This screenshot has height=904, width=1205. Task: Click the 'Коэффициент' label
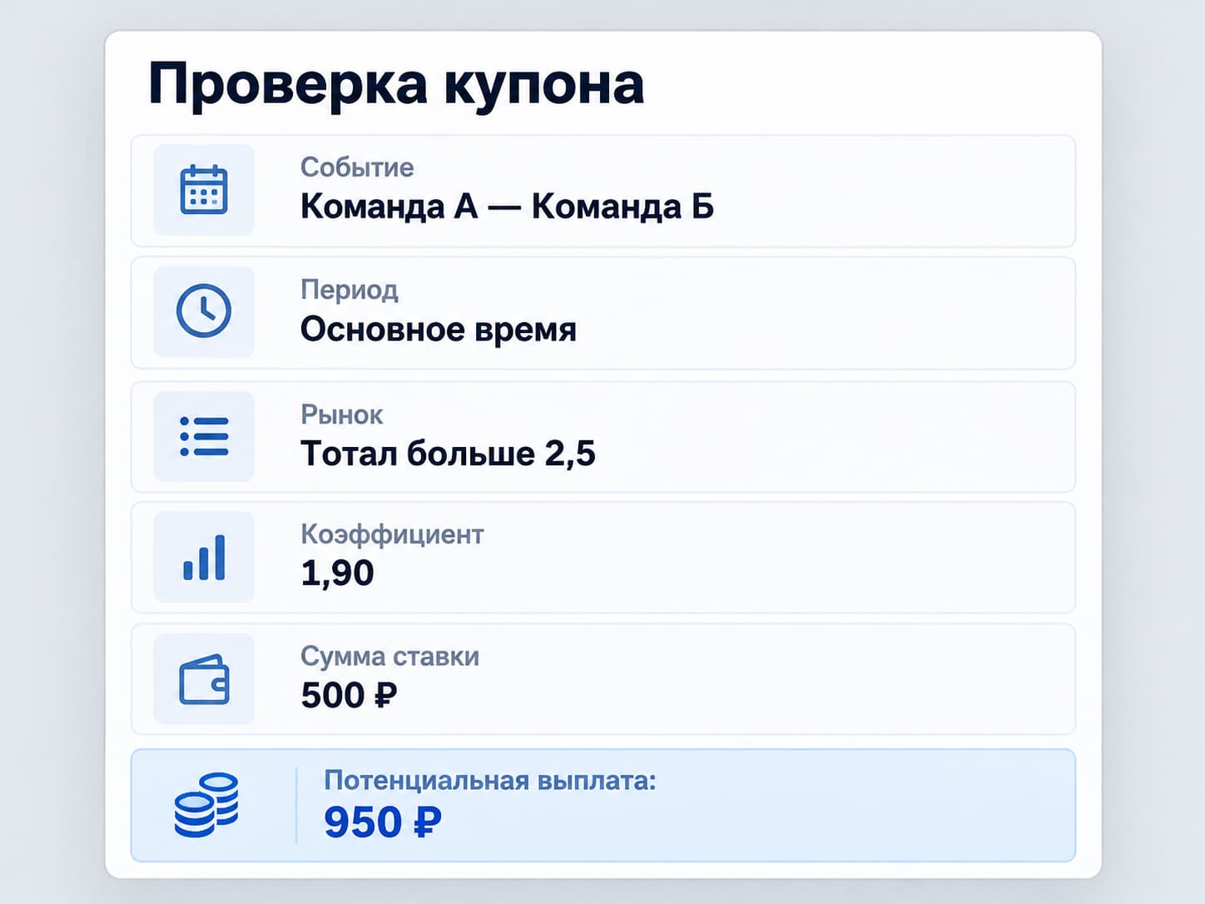pos(392,534)
